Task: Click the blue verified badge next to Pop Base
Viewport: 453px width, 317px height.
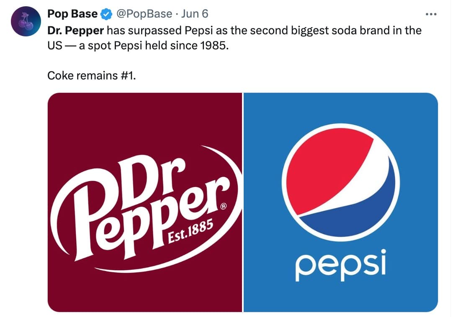Action: pos(105,13)
